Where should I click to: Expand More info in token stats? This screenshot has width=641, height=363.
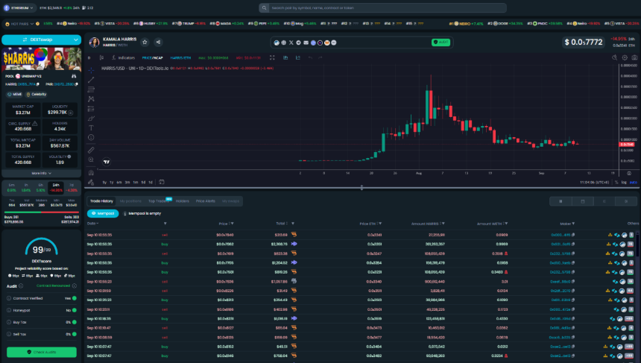pyautogui.click(x=41, y=174)
